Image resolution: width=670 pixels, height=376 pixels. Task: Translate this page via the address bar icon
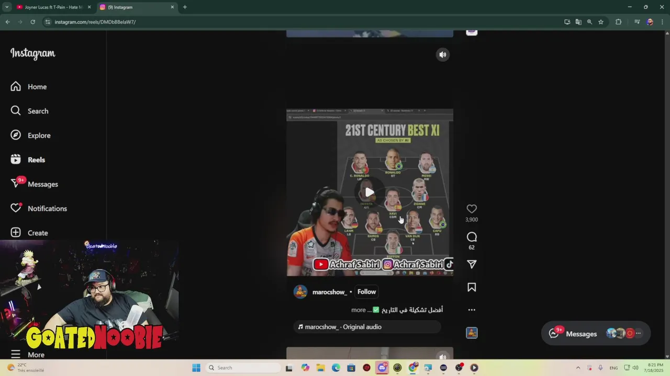(578, 22)
